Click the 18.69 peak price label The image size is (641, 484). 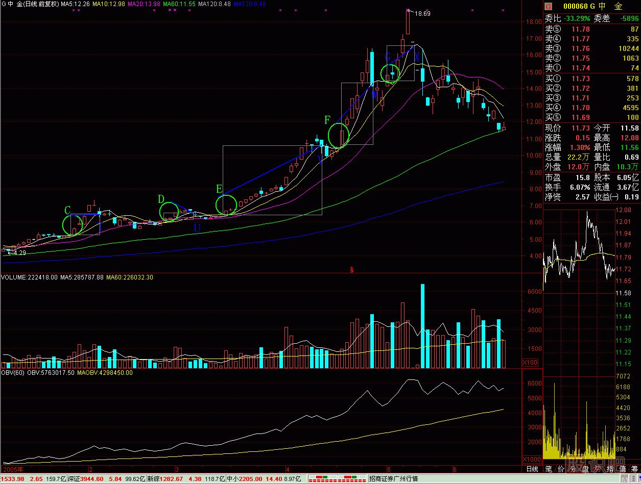coord(422,14)
